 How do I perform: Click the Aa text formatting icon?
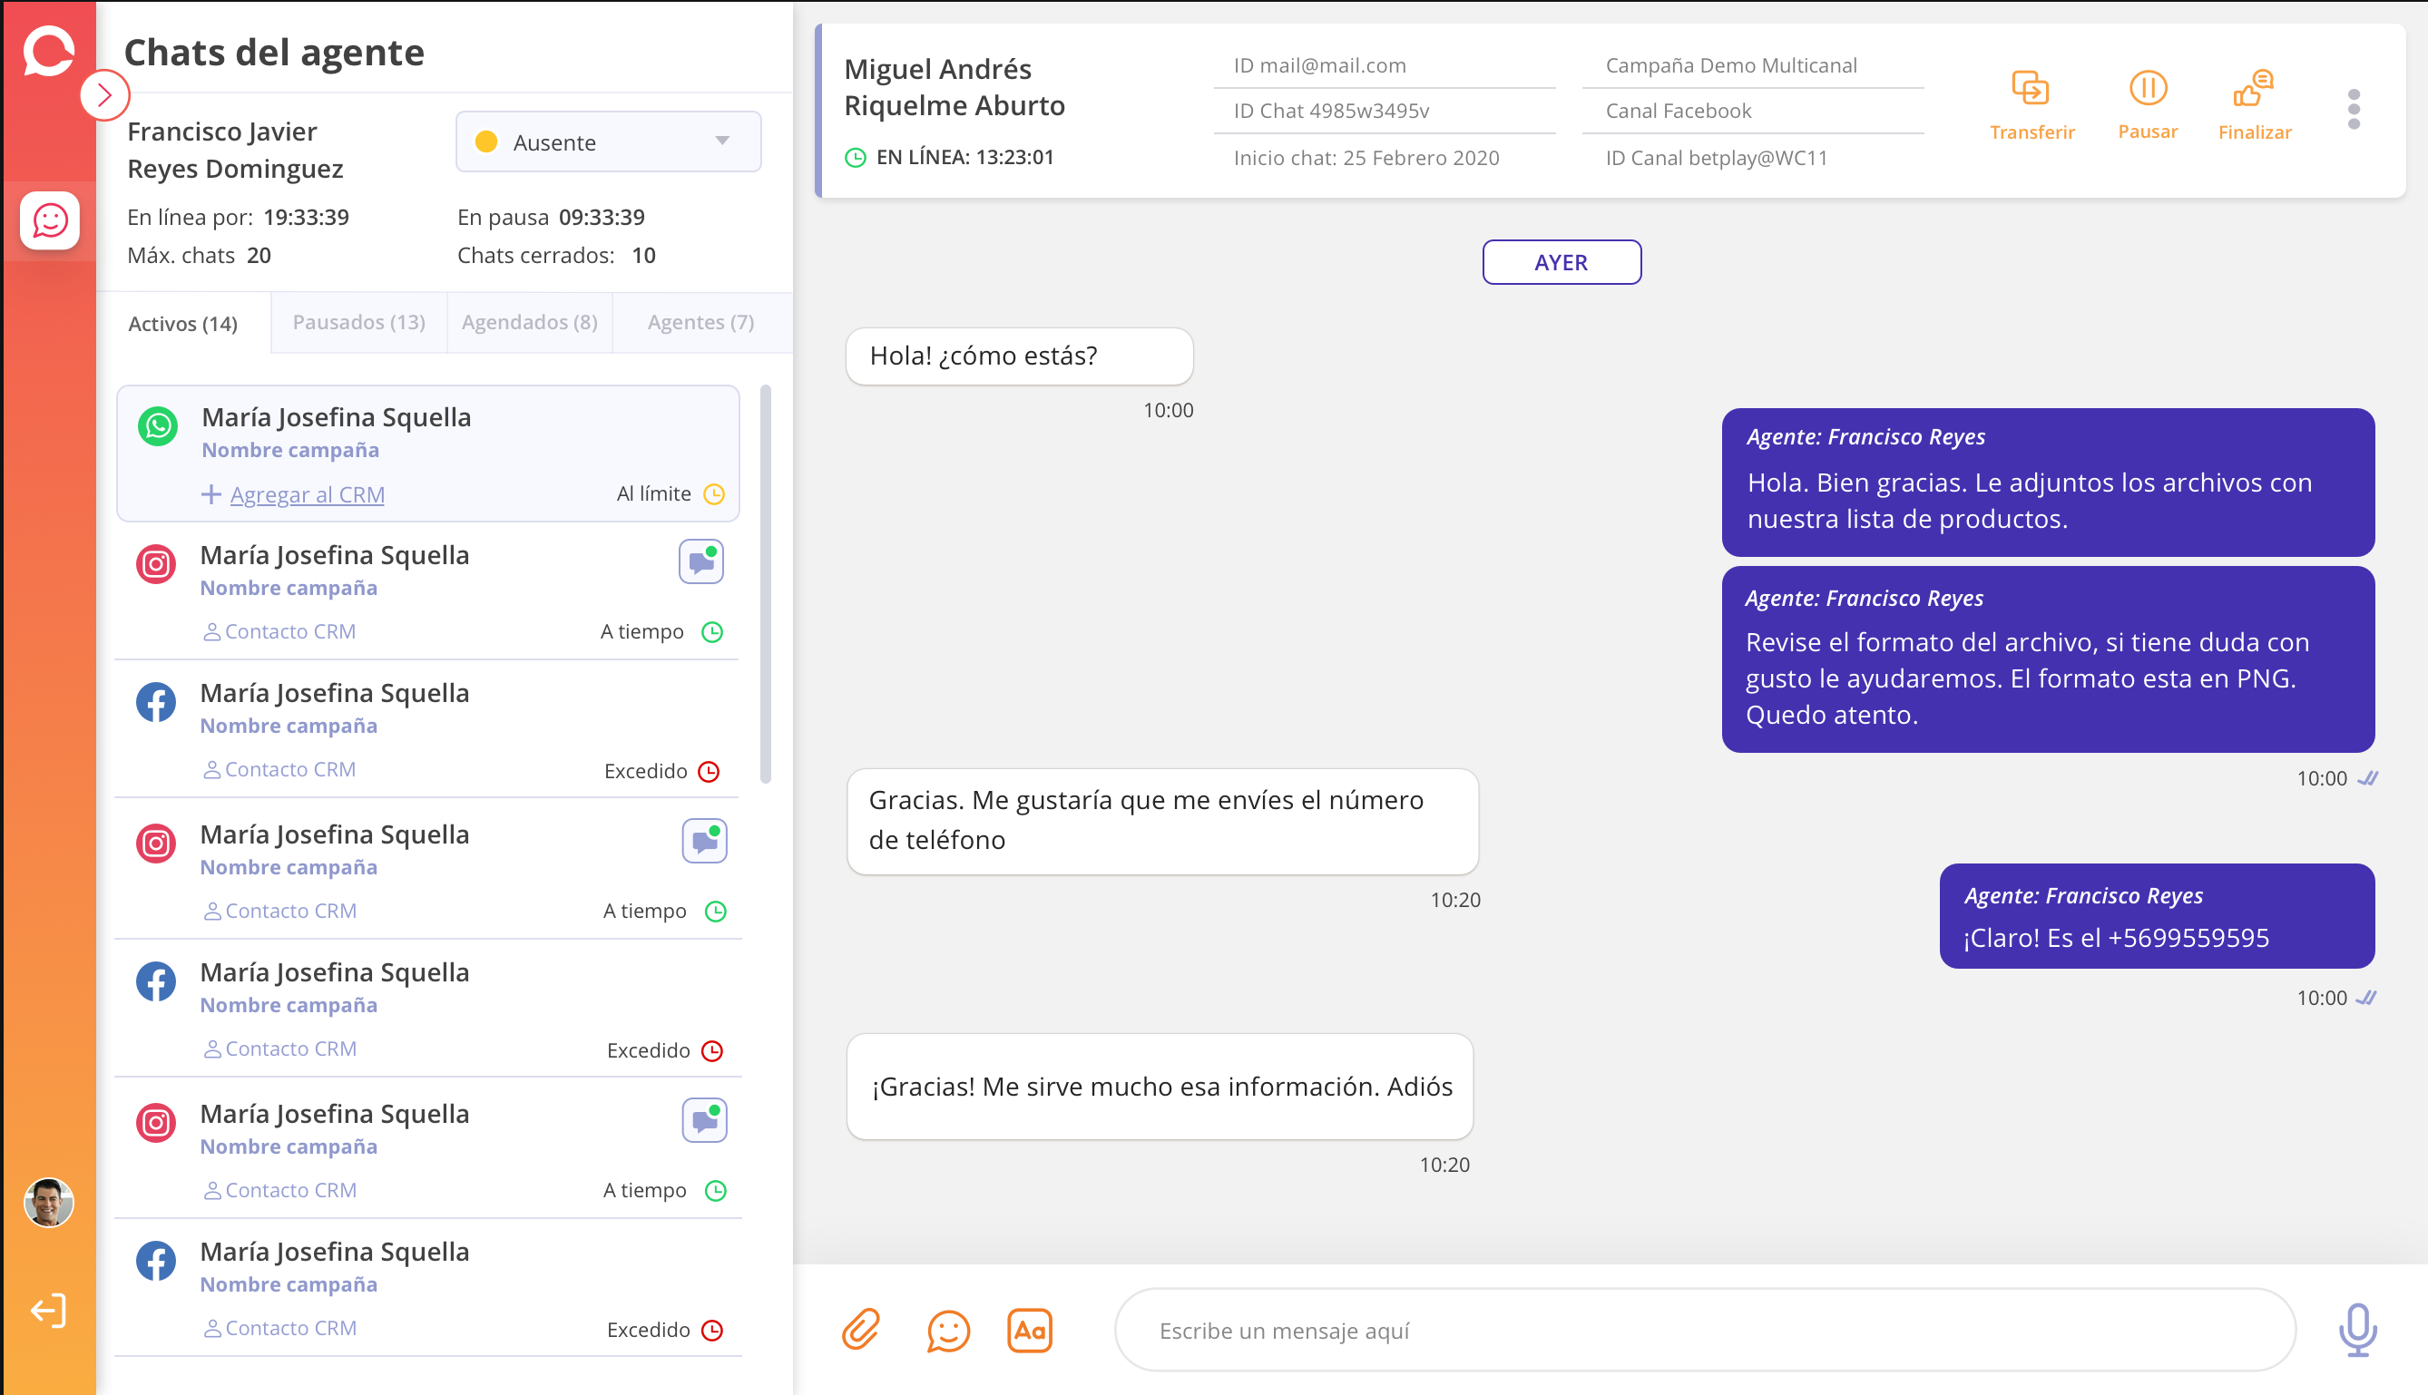(1029, 1330)
